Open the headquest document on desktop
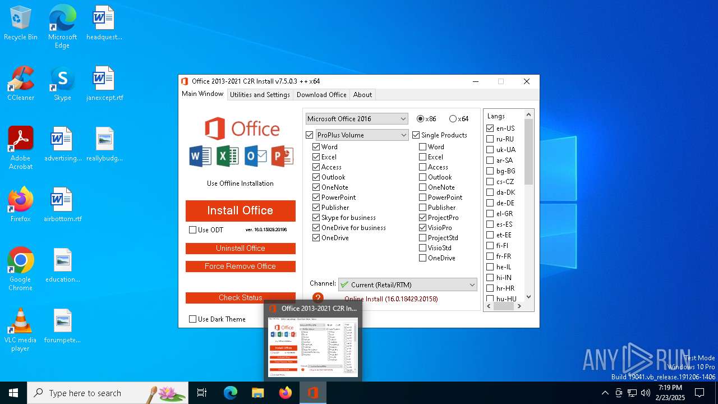 pos(104,24)
